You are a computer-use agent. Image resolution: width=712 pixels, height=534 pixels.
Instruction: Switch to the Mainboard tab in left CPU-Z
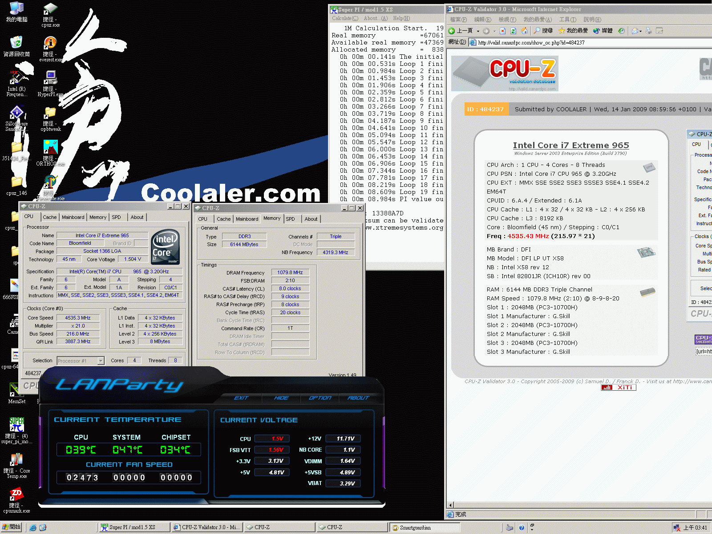tap(73, 217)
